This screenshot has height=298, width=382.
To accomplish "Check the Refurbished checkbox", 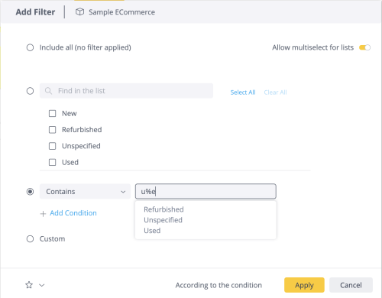I will pos(52,130).
